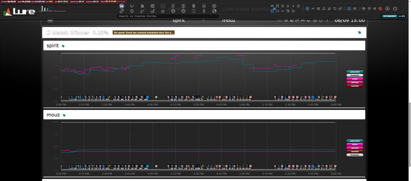Screen dimensions: 411x181
Task: Click the balance scales icon
Action: coord(364,8)
